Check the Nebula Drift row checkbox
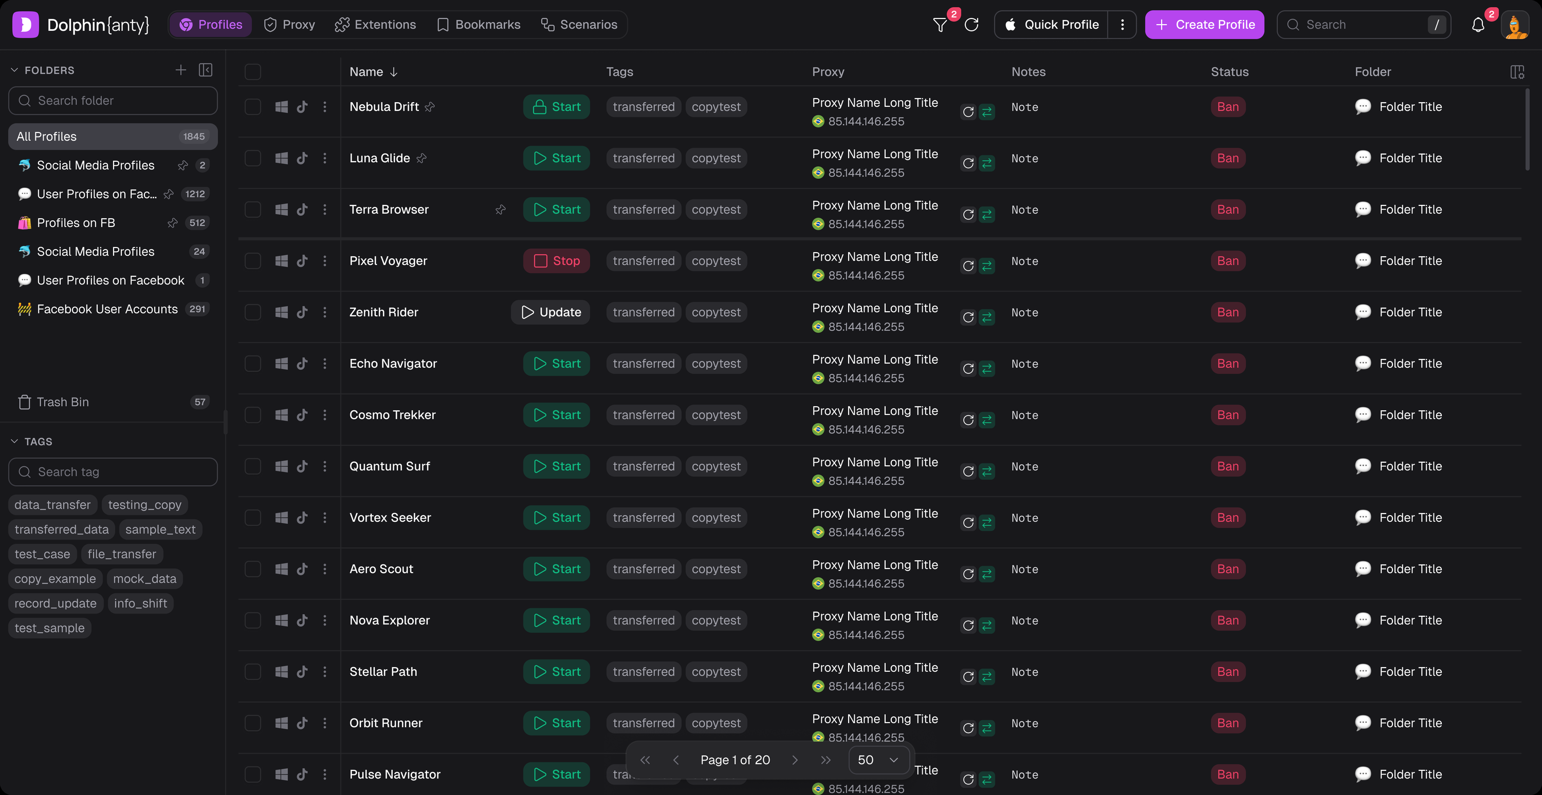The height and width of the screenshot is (795, 1542). pos(252,106)
